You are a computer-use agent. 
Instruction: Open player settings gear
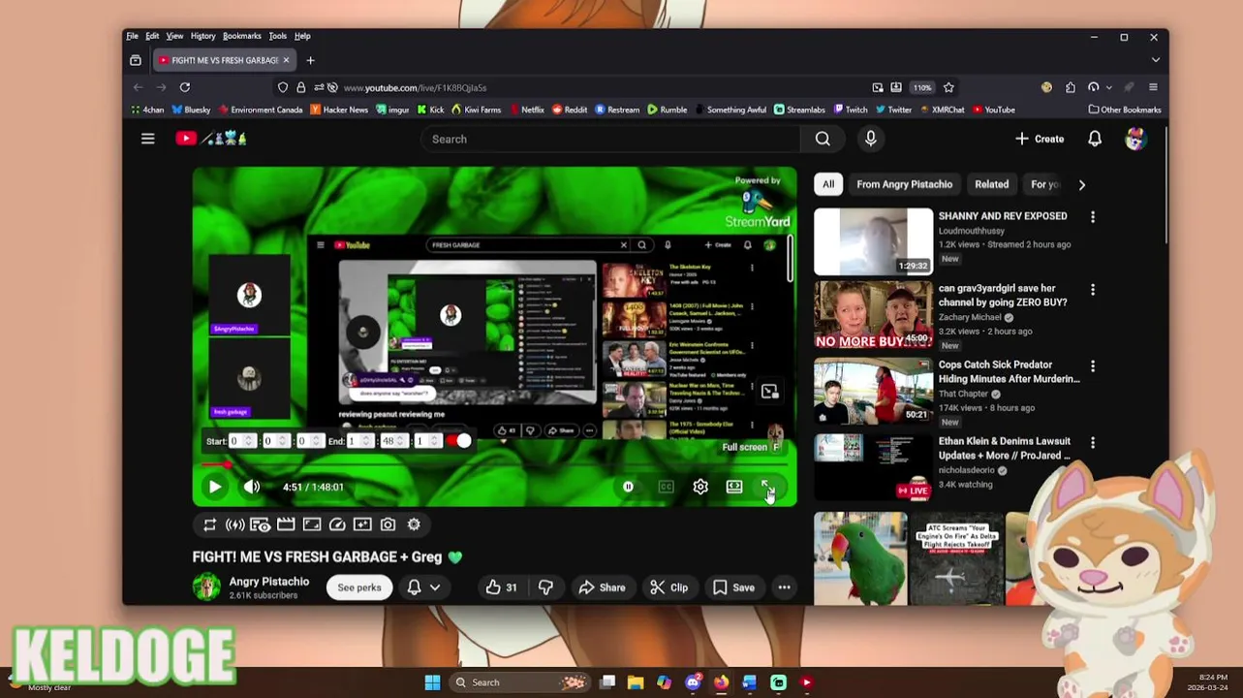700,487
